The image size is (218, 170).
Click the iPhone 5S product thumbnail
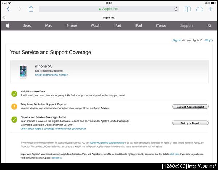tap(23, 71)
